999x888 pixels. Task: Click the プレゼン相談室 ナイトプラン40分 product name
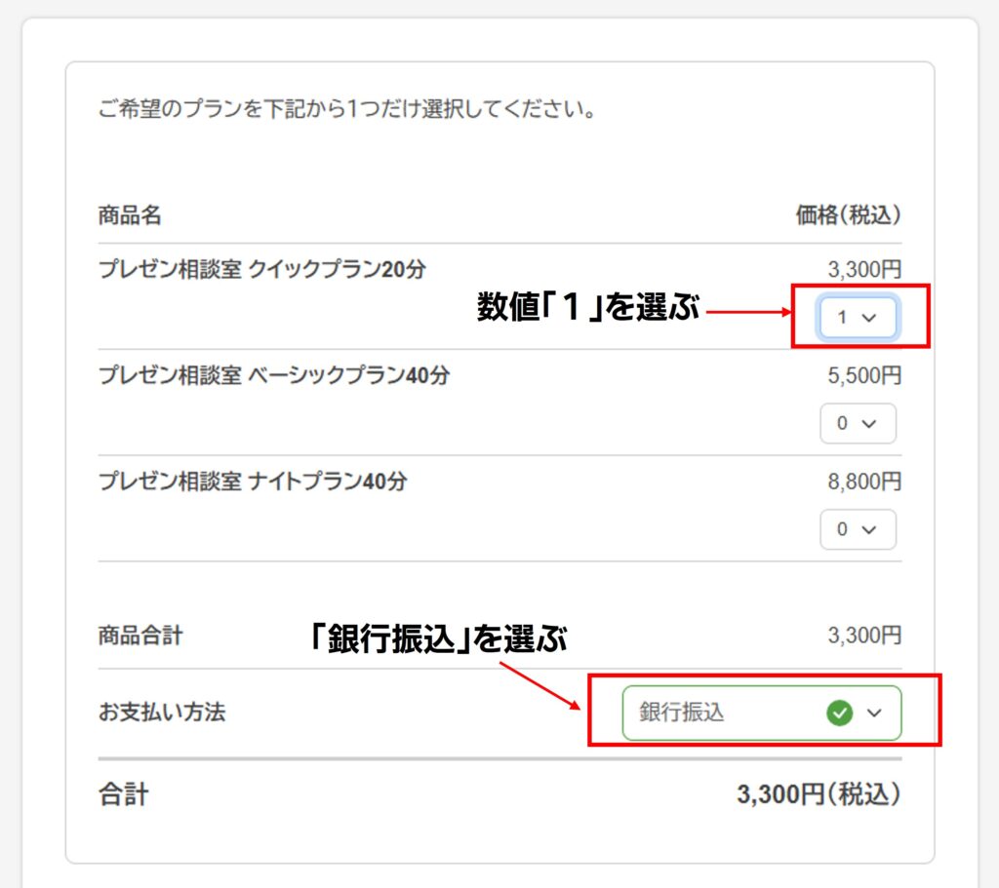[253, 482]
